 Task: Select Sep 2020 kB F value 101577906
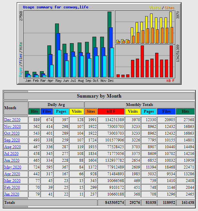[x=115, y=140]
